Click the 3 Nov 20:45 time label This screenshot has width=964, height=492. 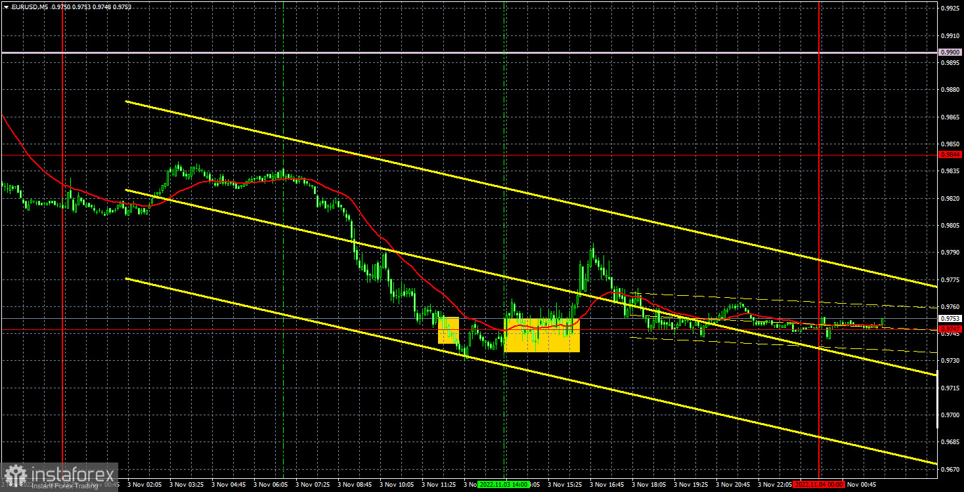734,485
